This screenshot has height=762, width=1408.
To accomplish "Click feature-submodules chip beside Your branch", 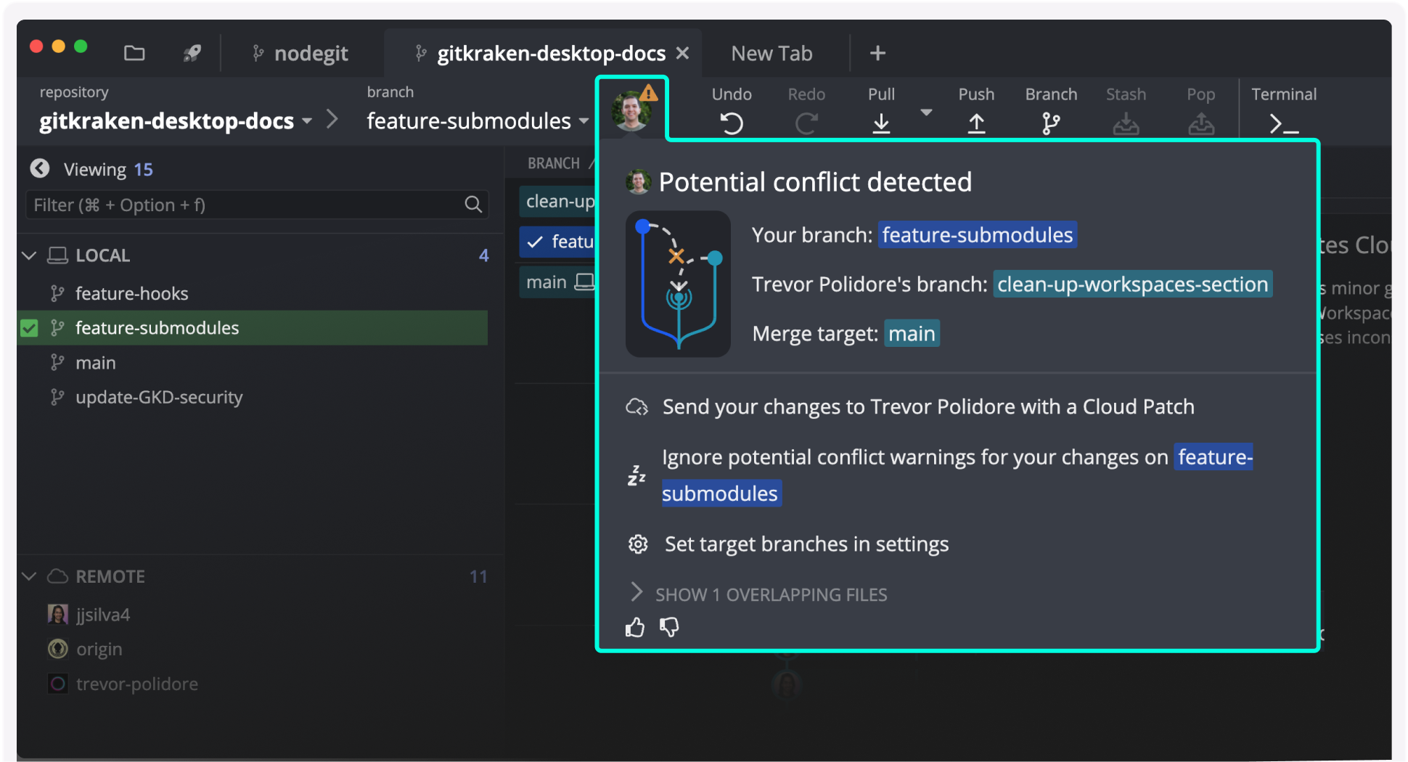I will [977, 235].
